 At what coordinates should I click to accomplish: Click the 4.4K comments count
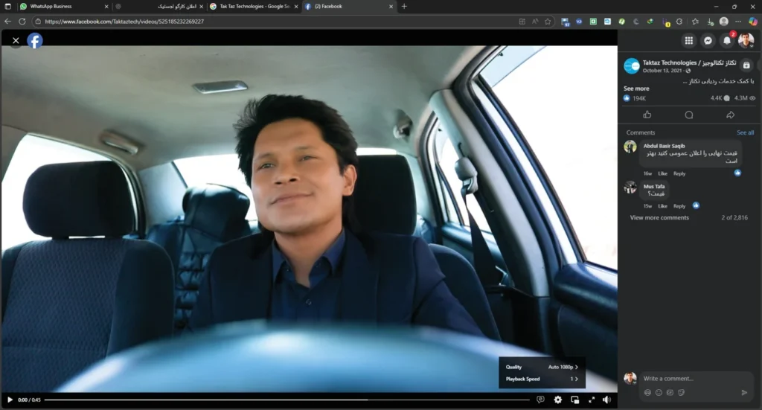[x=720, y=98]
